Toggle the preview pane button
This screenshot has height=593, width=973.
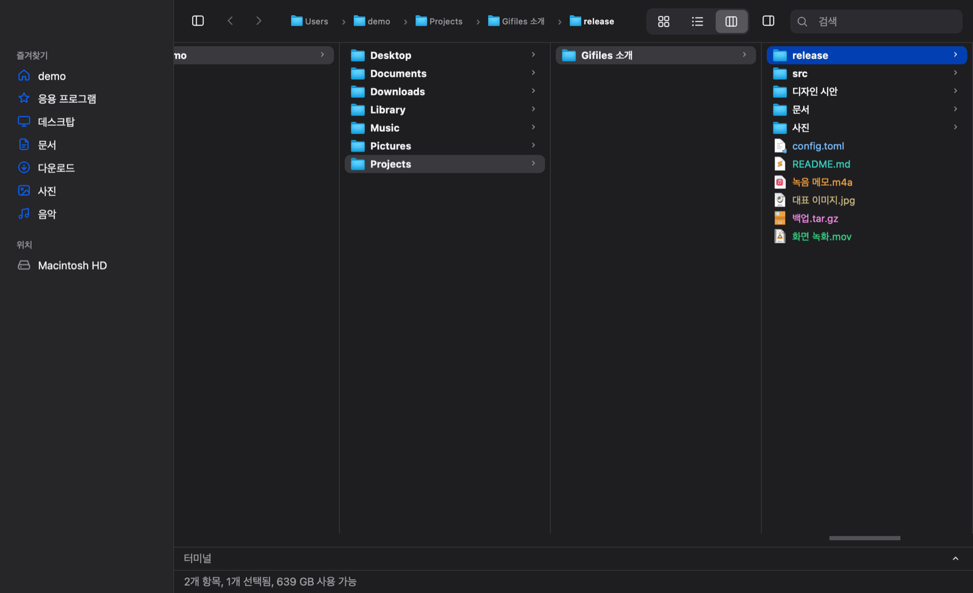(x=768, y=21)
